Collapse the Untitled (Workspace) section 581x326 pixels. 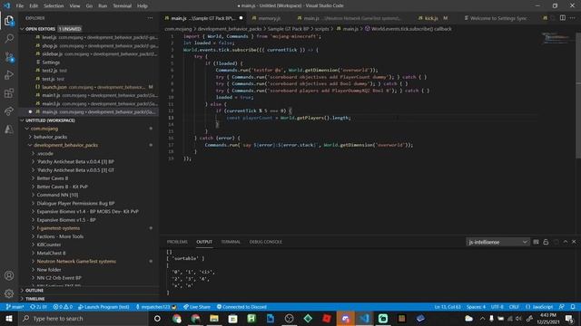pos(88,120)
